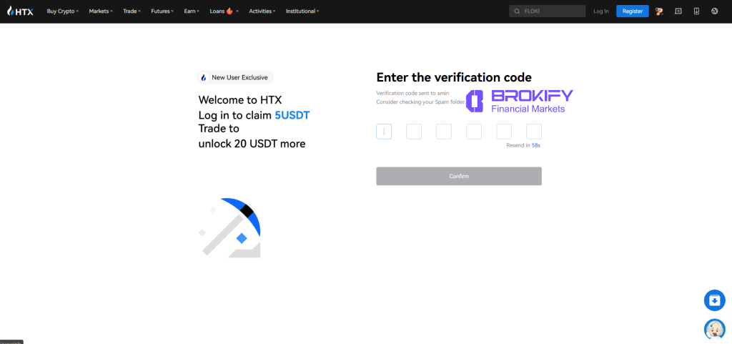
Task: Open the Trade menu
Action: tap(132, 11)
